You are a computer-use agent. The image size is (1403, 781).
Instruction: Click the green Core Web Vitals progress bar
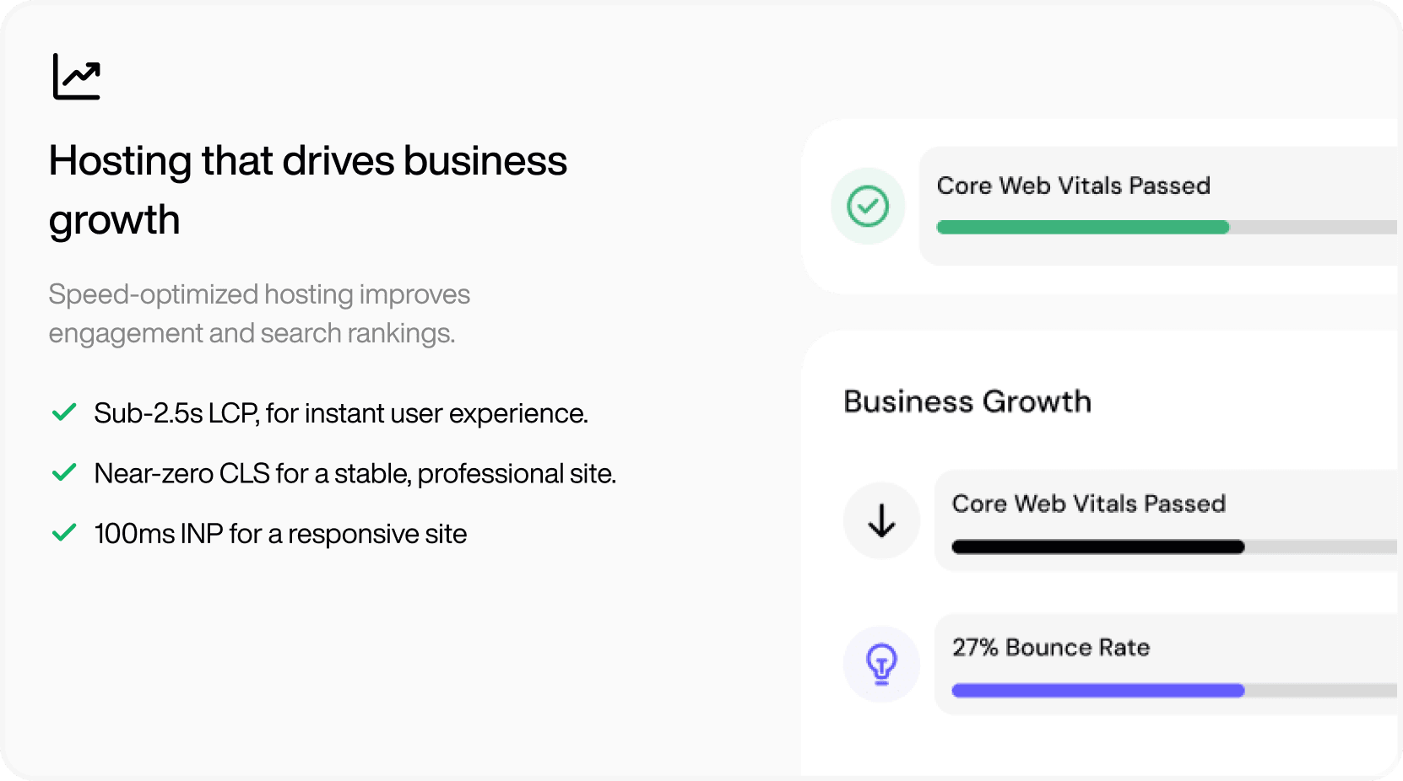[1082, 227]
